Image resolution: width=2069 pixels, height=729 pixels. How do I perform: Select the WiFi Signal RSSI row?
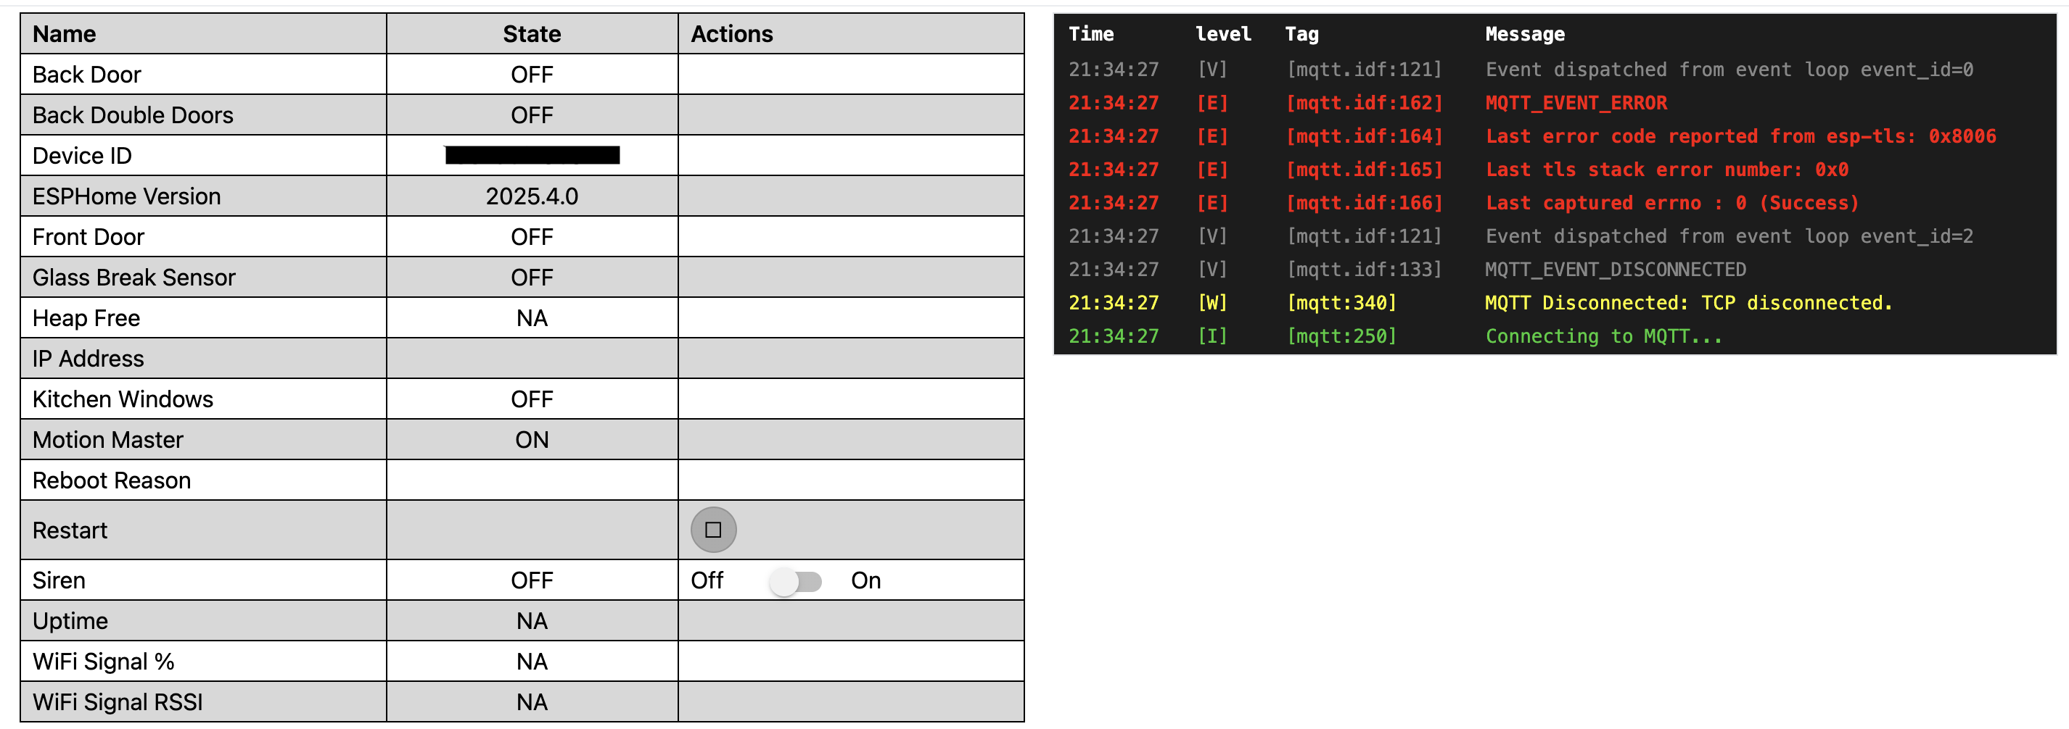pyautogui.click(x=522, y=701)
